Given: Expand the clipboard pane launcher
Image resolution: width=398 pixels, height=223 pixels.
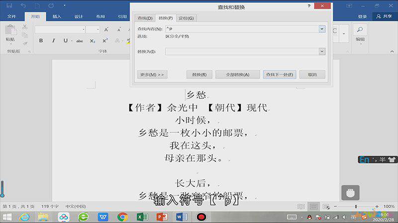Looking at the screenshot, I should tap(29, 52).
